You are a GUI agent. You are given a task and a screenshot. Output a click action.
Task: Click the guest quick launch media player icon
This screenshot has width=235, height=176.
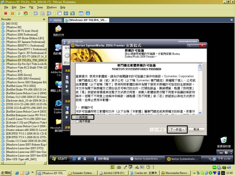click(x=85, y=159)
